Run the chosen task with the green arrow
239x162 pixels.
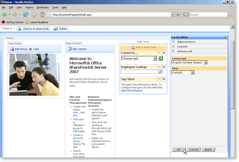point(160,58)
